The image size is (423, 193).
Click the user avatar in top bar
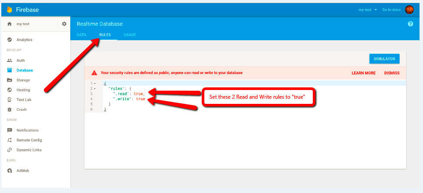[x=409, y=10]
